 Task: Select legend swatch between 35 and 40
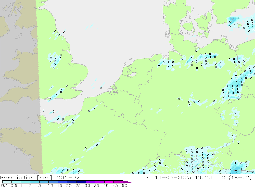tap(99, 182)
